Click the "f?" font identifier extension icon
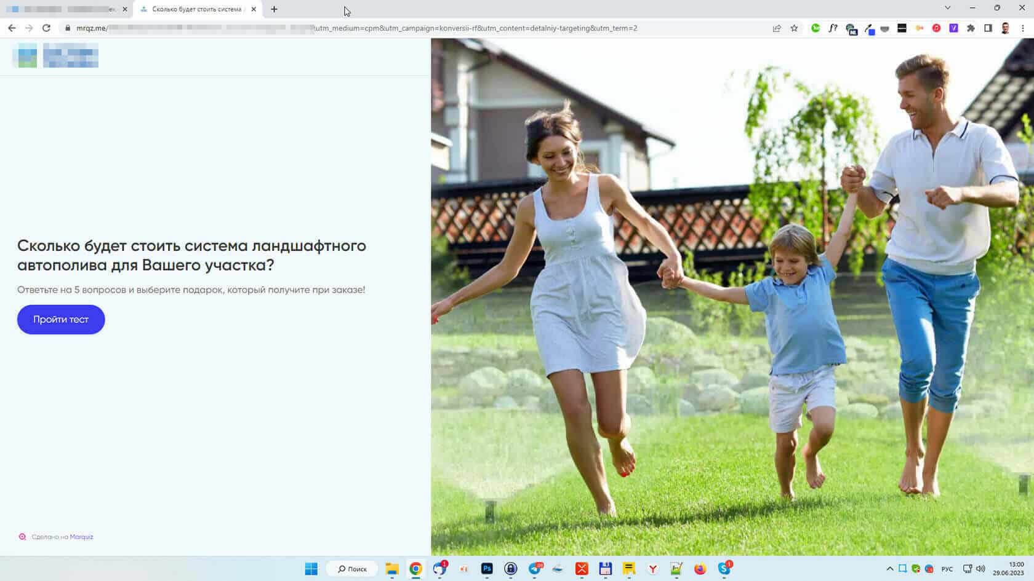 click(833, 28)
